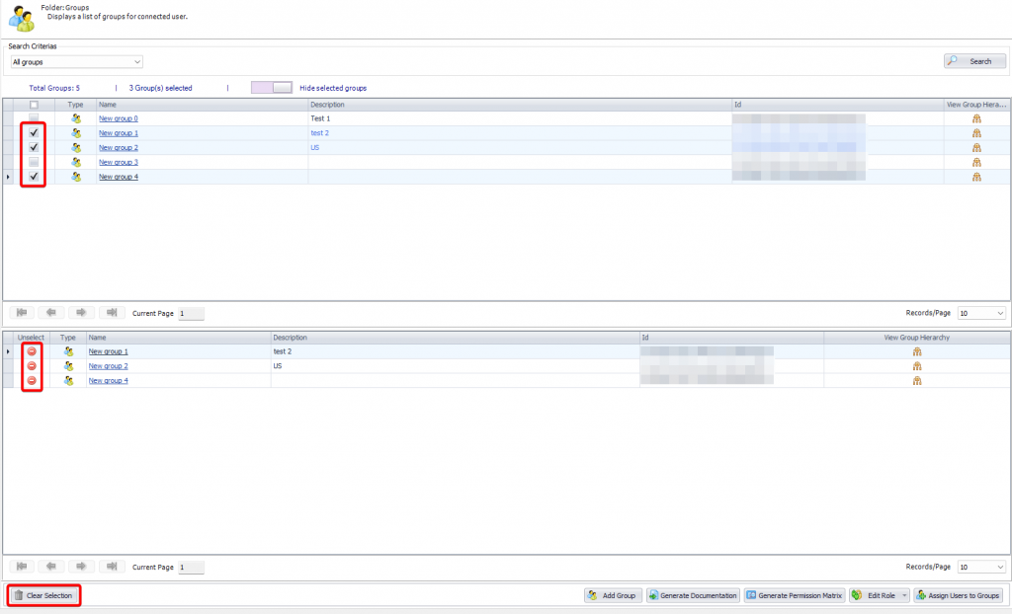Unselect New group 1 with red icon
The height and width of the screenshot is (614, 1012).
32,351
